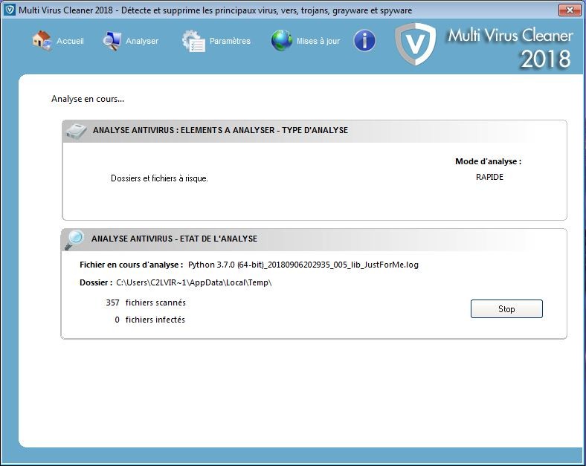Click the magnifying glass icon in état header
586x466 pixels.
click(x=74, y=240)
